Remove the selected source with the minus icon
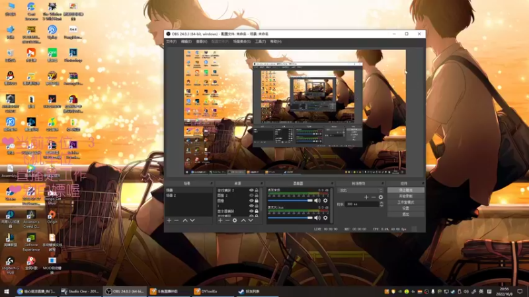 [x=227, y=220]
